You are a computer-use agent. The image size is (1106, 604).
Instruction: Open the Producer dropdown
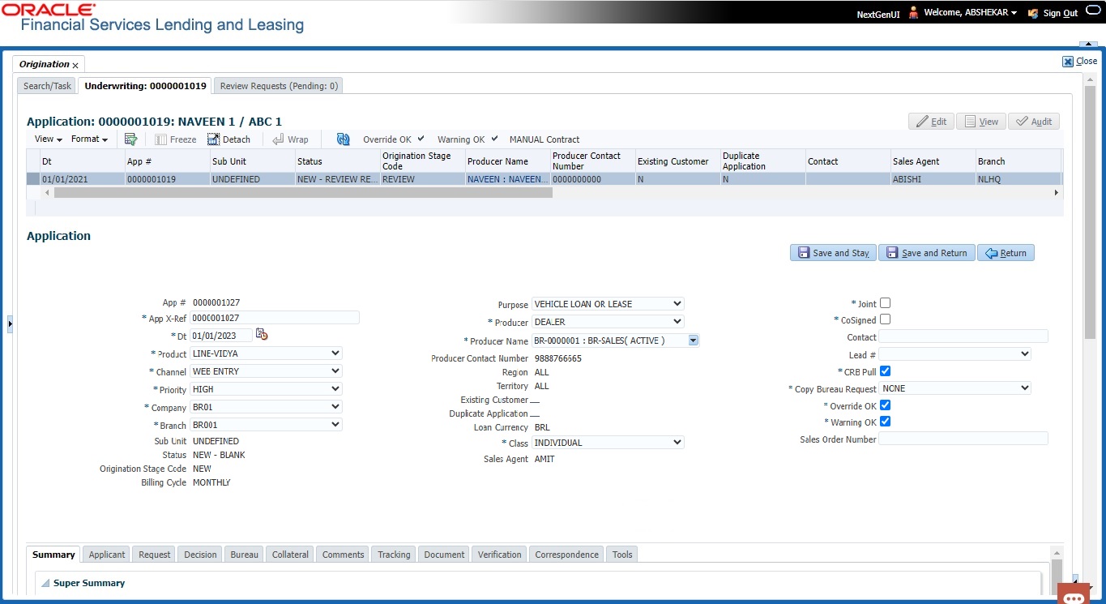coord(608,322)
